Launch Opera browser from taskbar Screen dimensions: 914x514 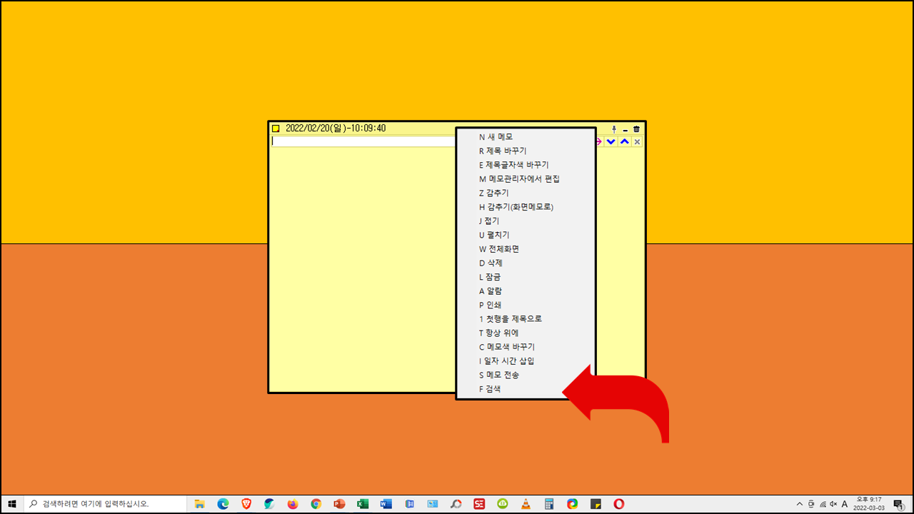pyautogui.click(x=619, y=504)
